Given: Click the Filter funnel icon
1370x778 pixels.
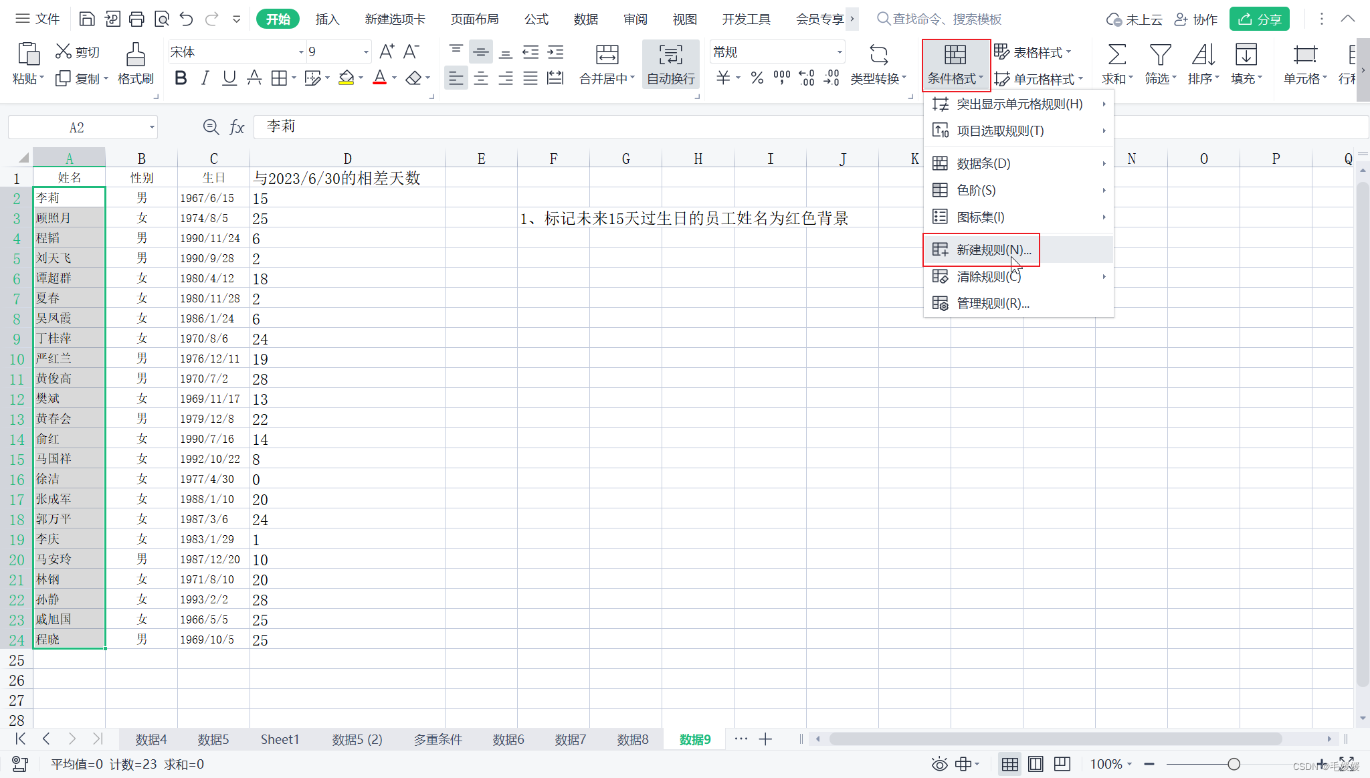Looking at the screenshot, I should (1160, 54).
